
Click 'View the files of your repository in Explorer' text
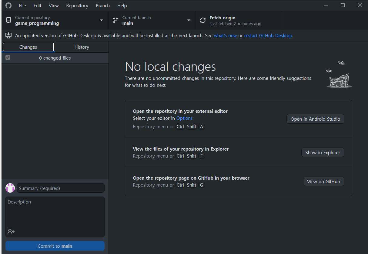[x=181, y=149]
